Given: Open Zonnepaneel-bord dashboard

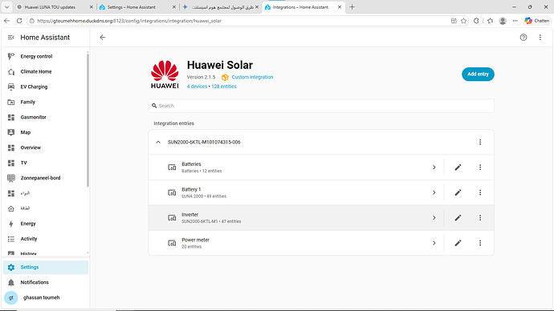Looking at the screenshot, I should tap(45, 178).
